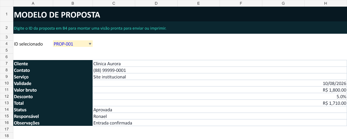Select row 3 header
This screenshot has height=139, width=347.
point(7,37)
